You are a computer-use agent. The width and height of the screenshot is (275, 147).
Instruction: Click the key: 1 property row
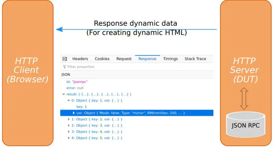[82, 107]
